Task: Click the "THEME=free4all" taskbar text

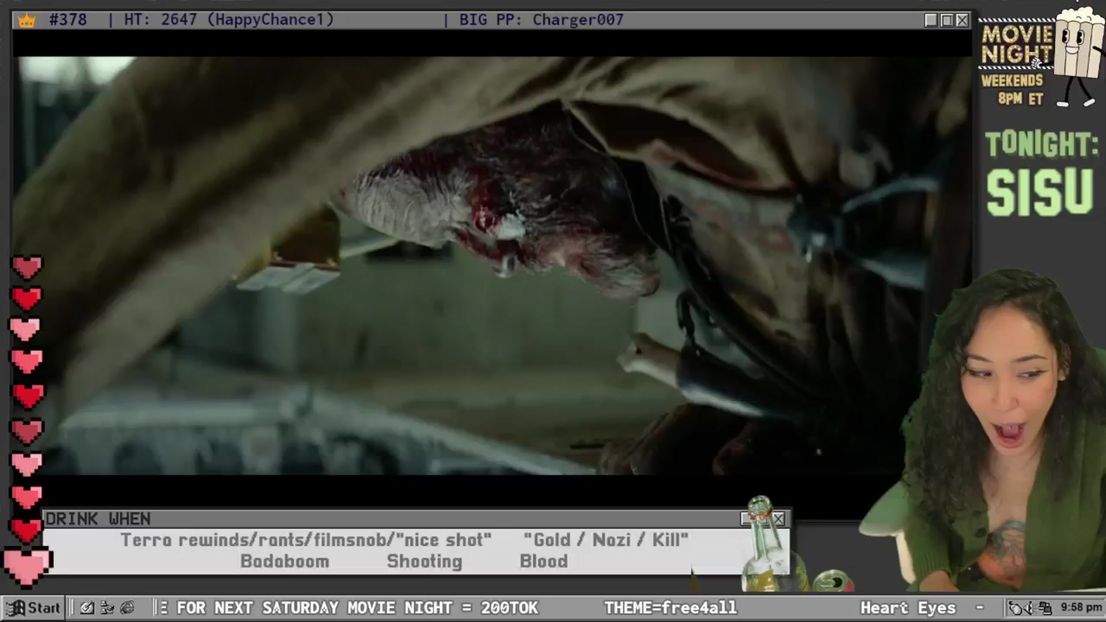Action: pyautogui.click(x=671, y=608)
